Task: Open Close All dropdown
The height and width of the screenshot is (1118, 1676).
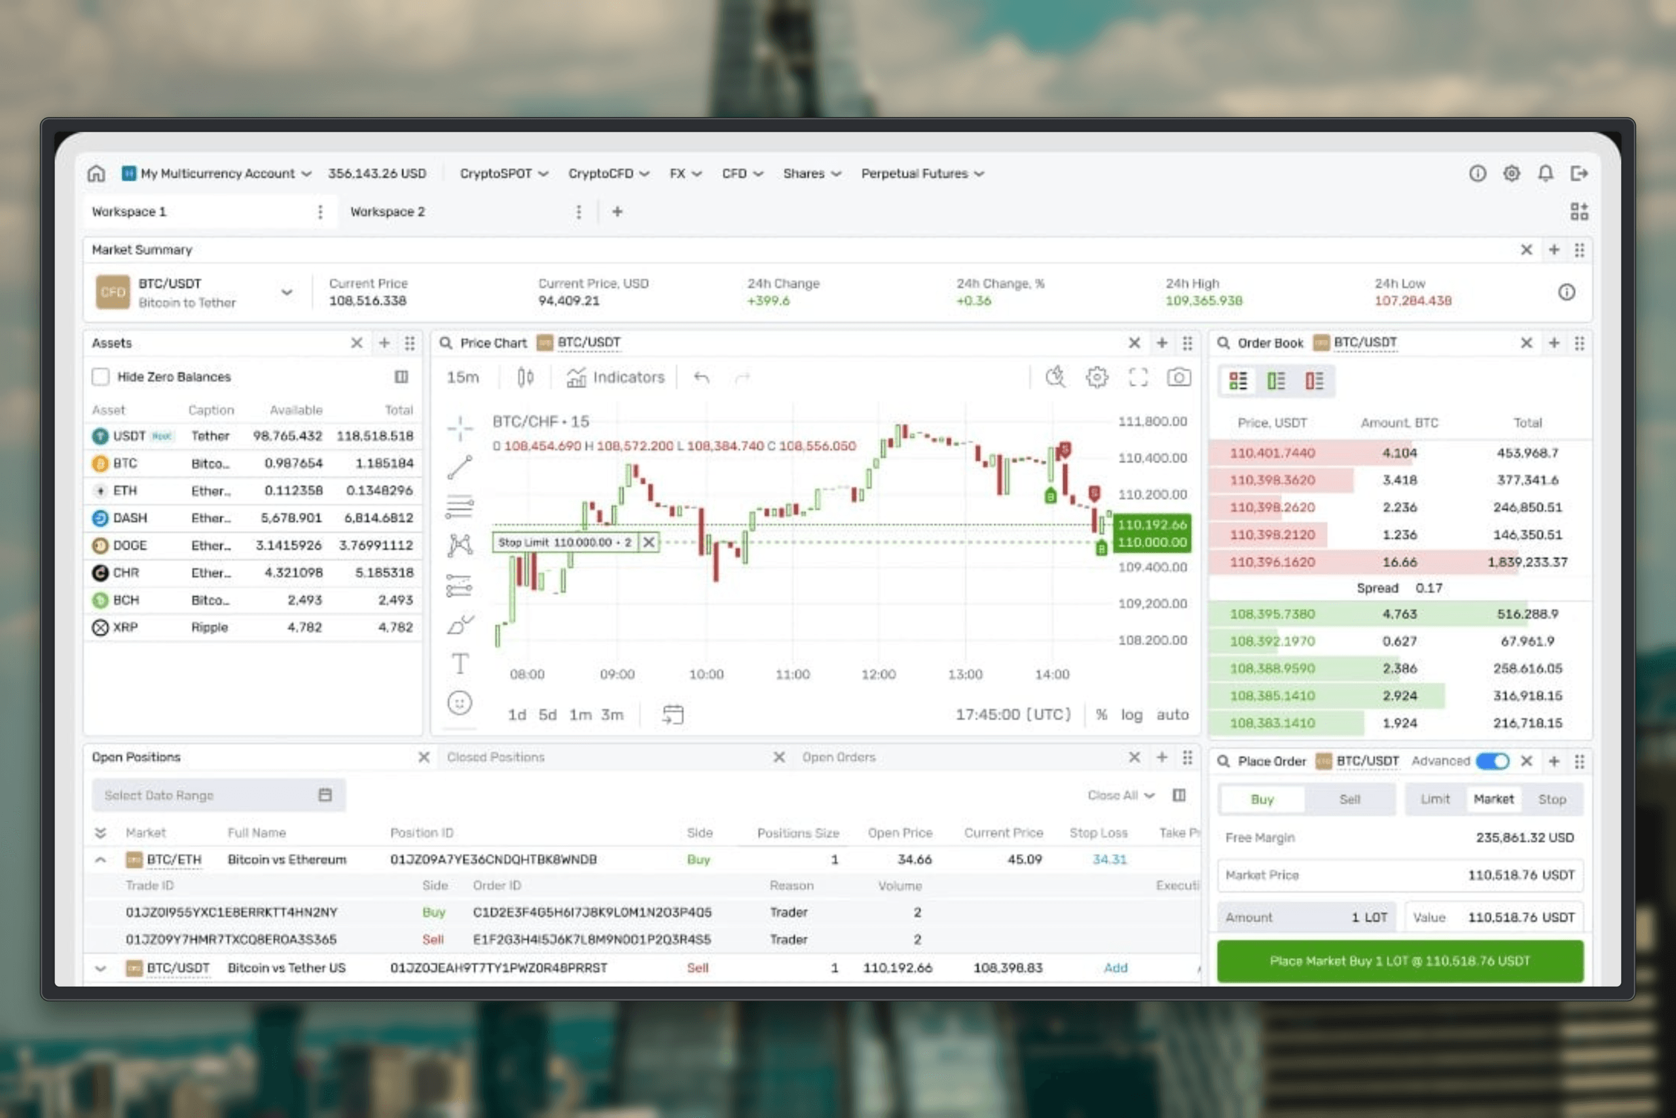Action: coord(1121,795)
